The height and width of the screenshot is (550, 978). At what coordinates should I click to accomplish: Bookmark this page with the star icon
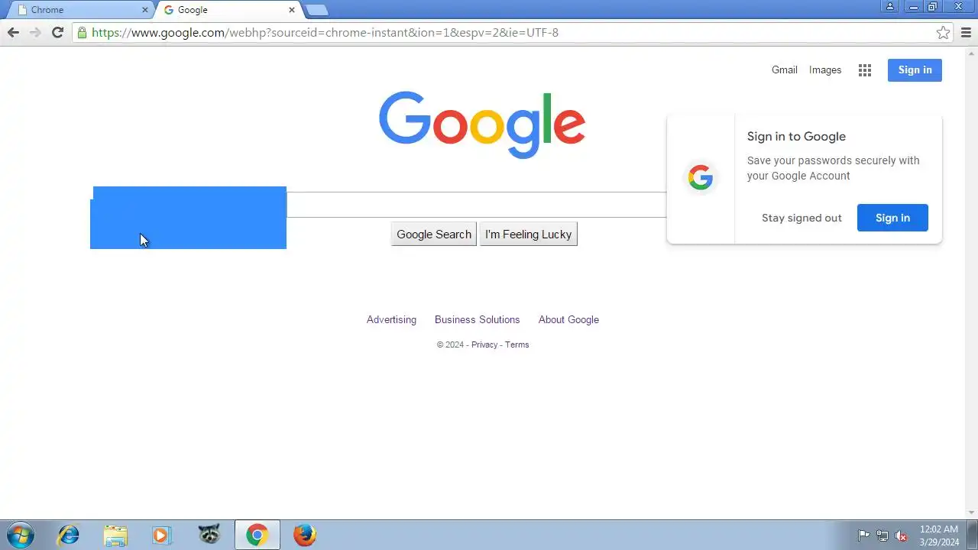944,32
